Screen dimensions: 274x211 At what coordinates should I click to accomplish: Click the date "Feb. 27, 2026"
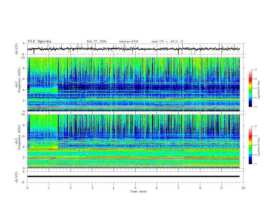point(97,41)
